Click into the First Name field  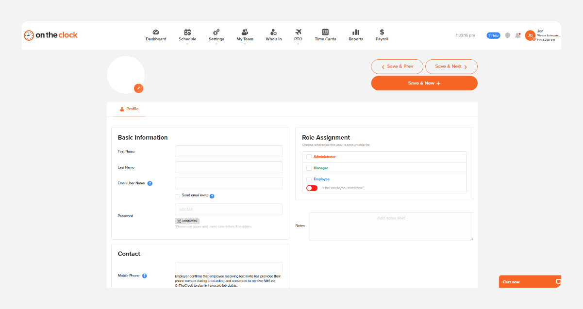pos(229,151)
